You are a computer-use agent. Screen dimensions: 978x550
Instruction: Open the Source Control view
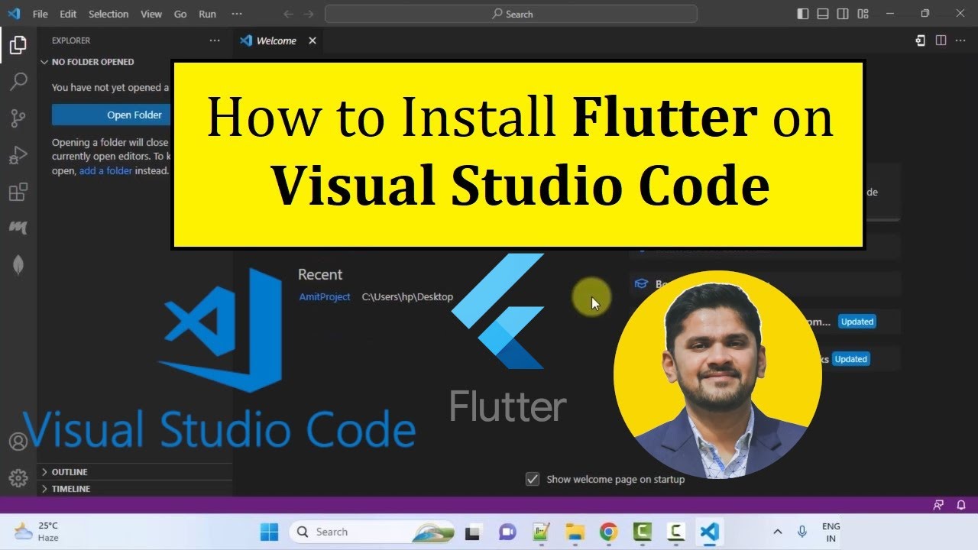click(x=18, y=118)
